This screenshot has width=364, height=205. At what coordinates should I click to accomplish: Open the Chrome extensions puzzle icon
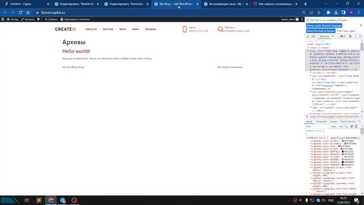[328, 13]
